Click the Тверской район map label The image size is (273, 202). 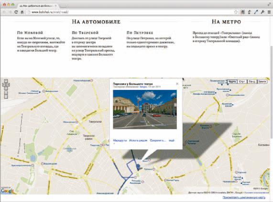pyautogui.click(x=89, y=137)
